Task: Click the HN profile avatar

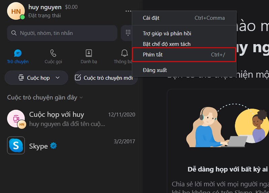Action: pos(16,12)
